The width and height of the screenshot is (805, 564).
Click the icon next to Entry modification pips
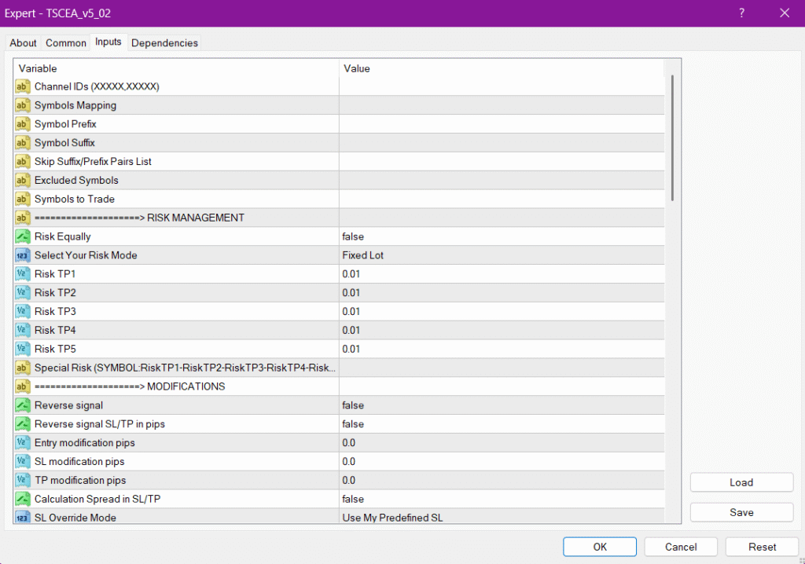[23, 443]
